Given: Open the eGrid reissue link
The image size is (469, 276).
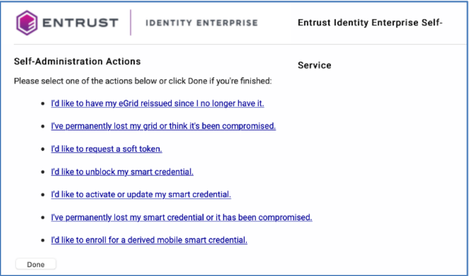Looking at the screenshot, I should click(157, 103).
